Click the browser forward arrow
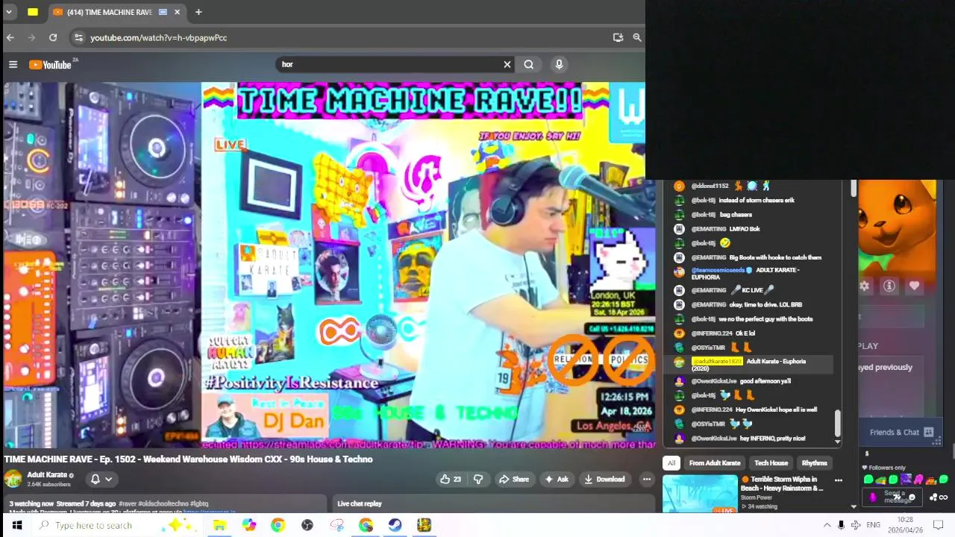Image resolution: width=955 pixels, height=537 pixels. tap(31, 37)
